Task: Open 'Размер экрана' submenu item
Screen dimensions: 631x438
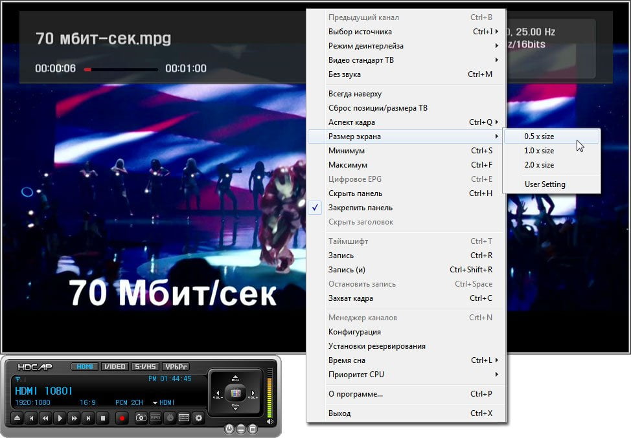Action: pos(406,137)
